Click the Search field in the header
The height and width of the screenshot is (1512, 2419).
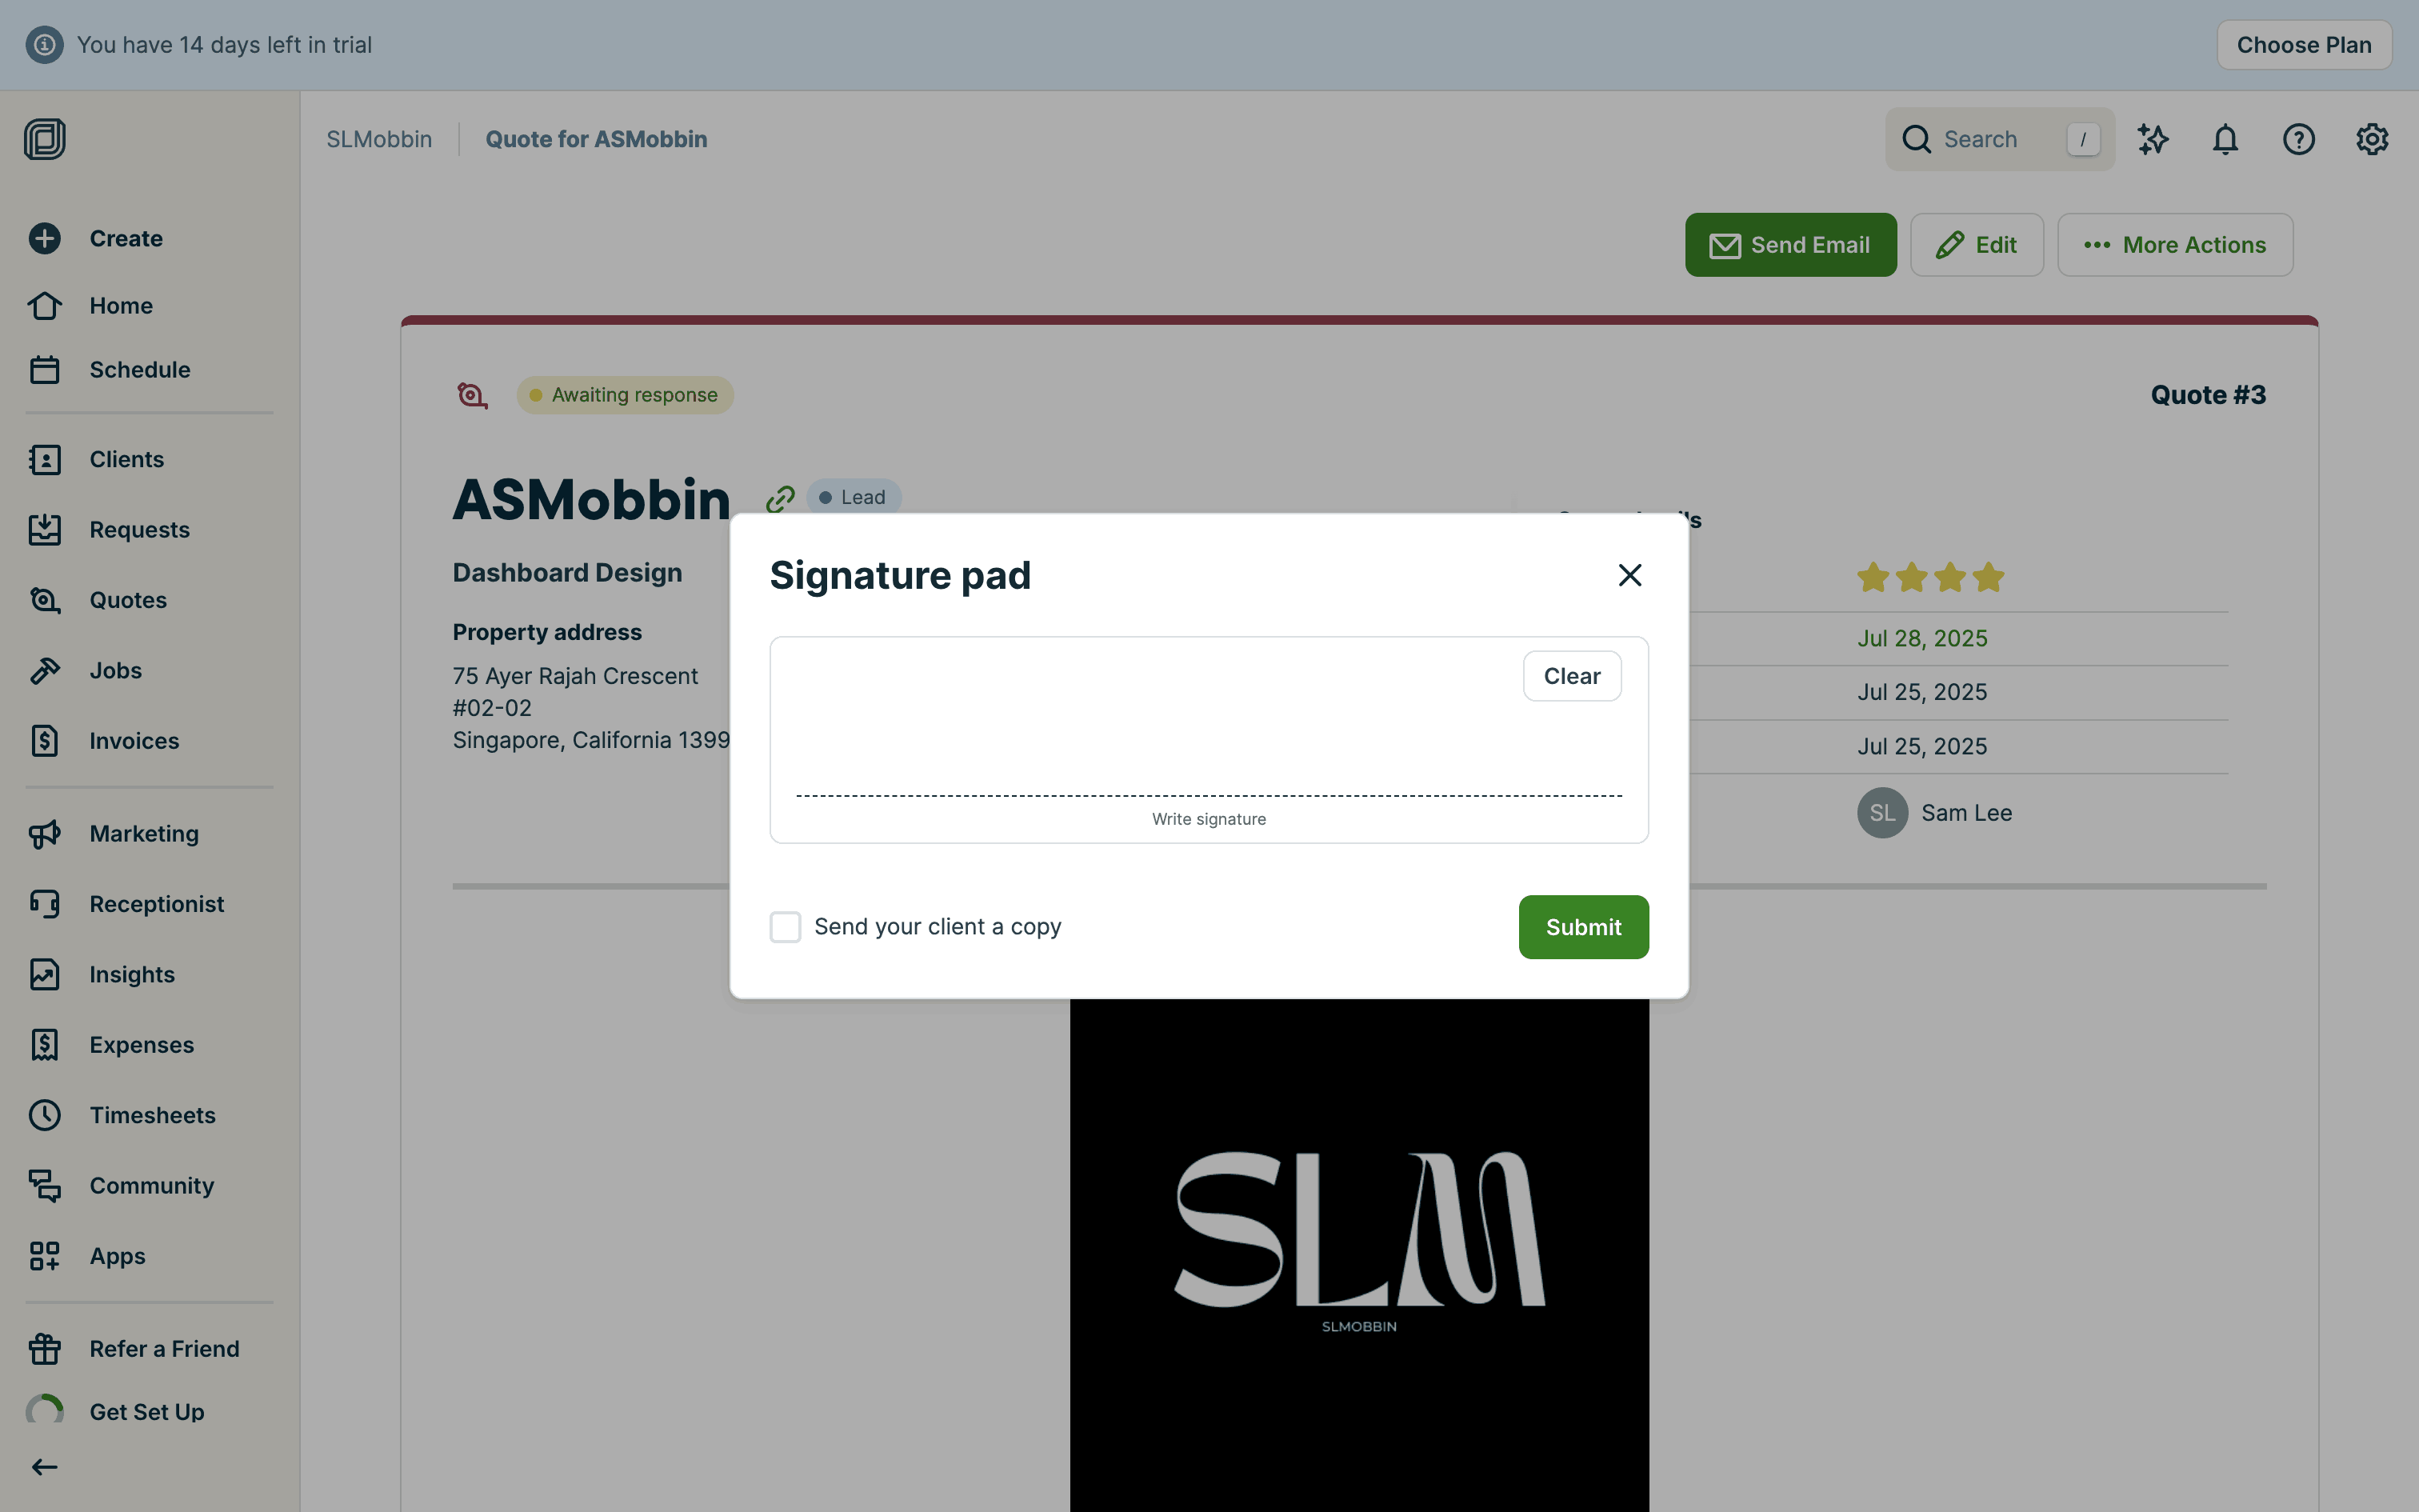(1999, 139)
